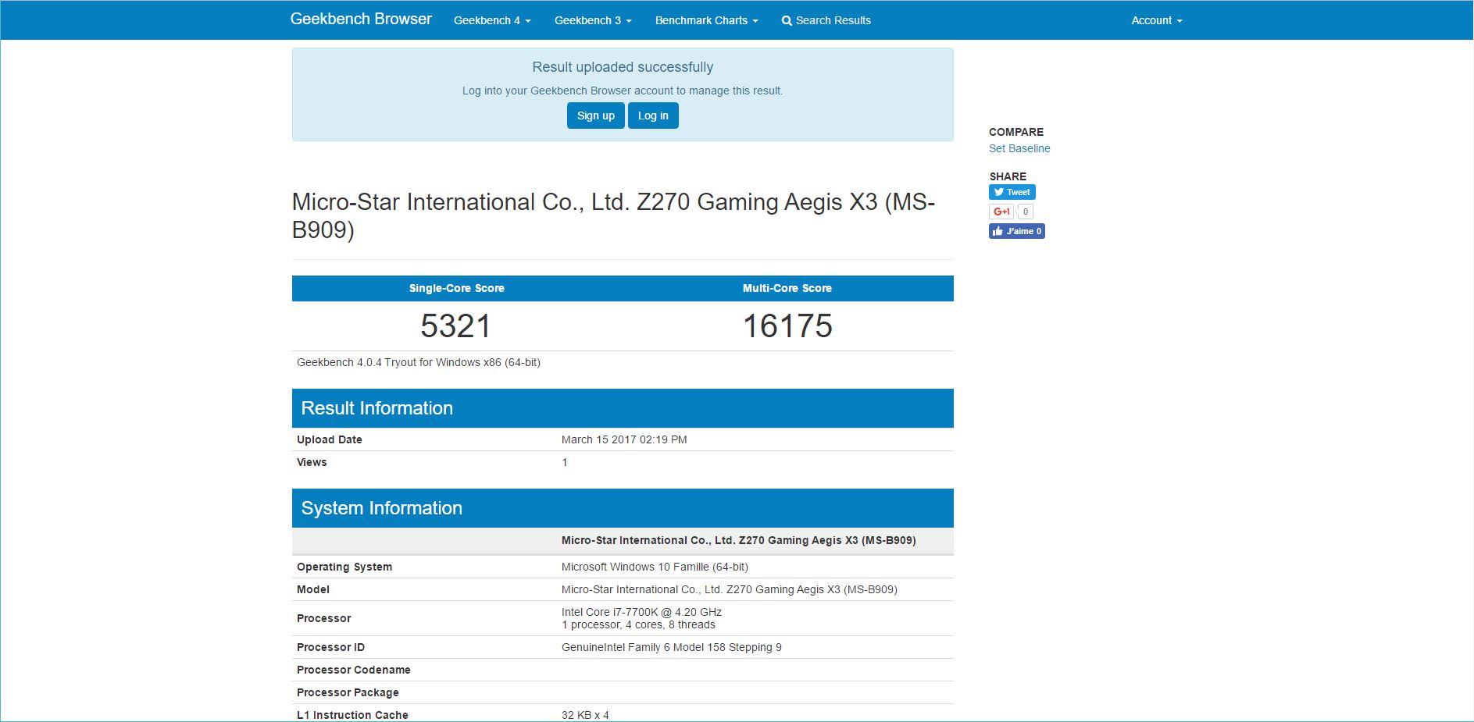This screenshot has height=722, width=1474.
Task: Select the L1 Instruction Cache value 32 KB x 4
Action: (585, 715)
